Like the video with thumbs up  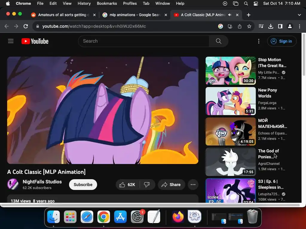point(128,185)
